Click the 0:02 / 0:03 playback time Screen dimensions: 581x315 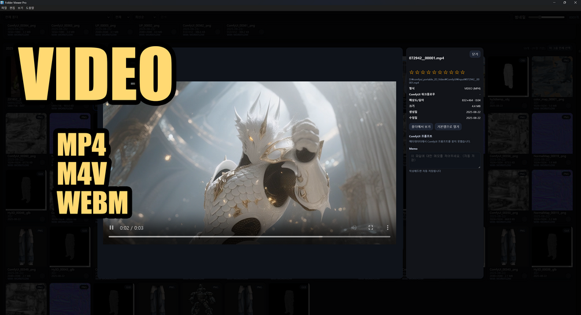[132, 228]
